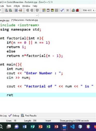Click the Replace toolbar icon

point(10,10)
